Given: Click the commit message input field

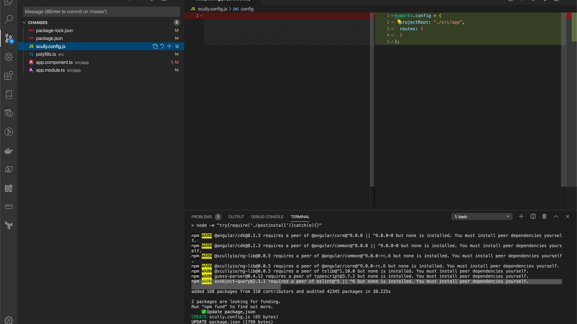Looking at the screenshot, I should (102, 12).
